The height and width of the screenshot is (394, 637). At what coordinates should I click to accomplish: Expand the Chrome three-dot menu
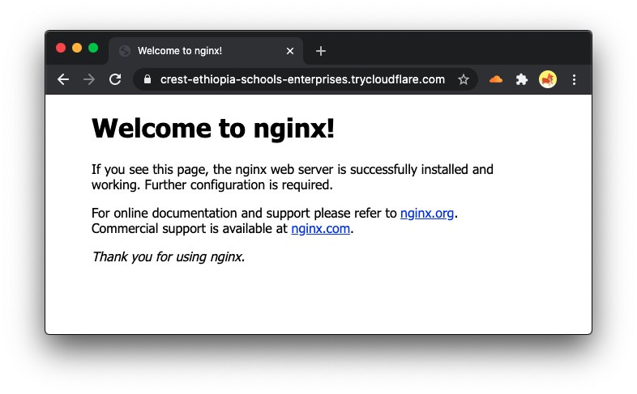pos(574,79)
